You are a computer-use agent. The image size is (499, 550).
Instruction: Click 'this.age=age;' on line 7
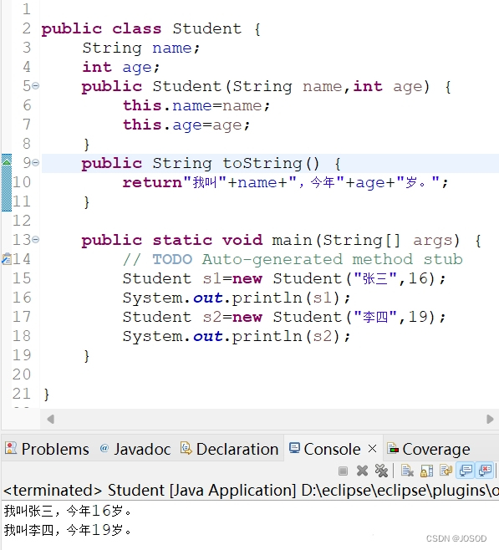186,125
